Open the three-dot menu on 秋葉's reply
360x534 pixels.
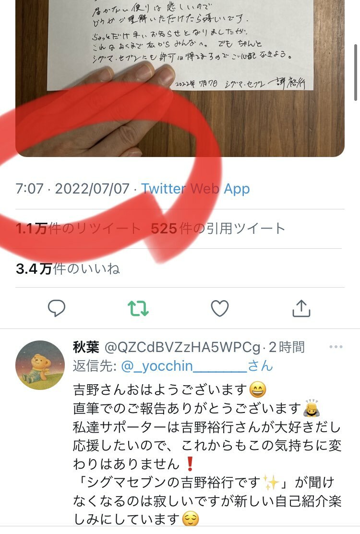click(336, 347)
